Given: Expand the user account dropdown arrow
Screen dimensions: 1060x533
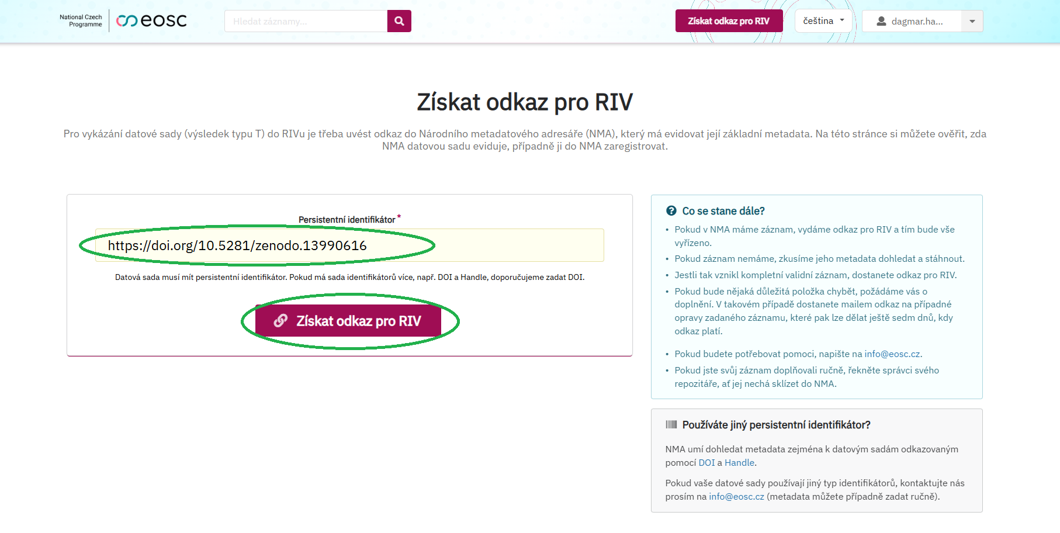Looking at the screenshot, I should point(972,21).
